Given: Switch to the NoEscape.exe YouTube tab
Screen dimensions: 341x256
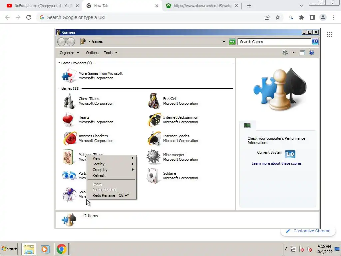Looking at the screenshot, I should click(41, 6).
